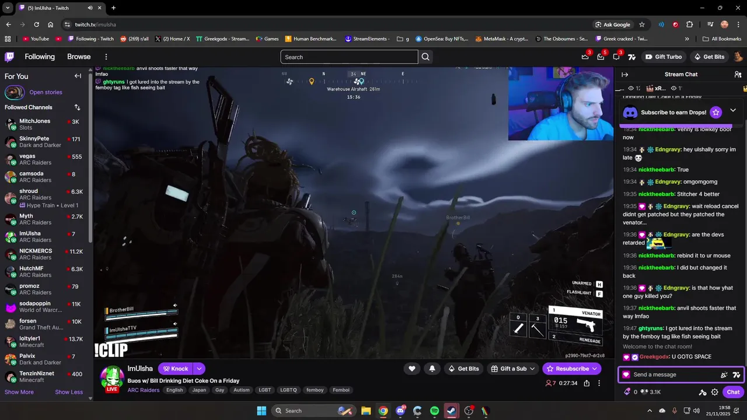The width and height of the screenshot is (747, 420).
Task: Open Prime loot crown icon
Action: [585, 57]
